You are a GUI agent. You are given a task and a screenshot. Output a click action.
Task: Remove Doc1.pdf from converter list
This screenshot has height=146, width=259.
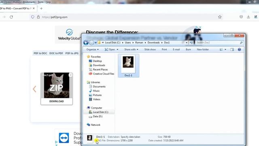click(x=70, y=75)
